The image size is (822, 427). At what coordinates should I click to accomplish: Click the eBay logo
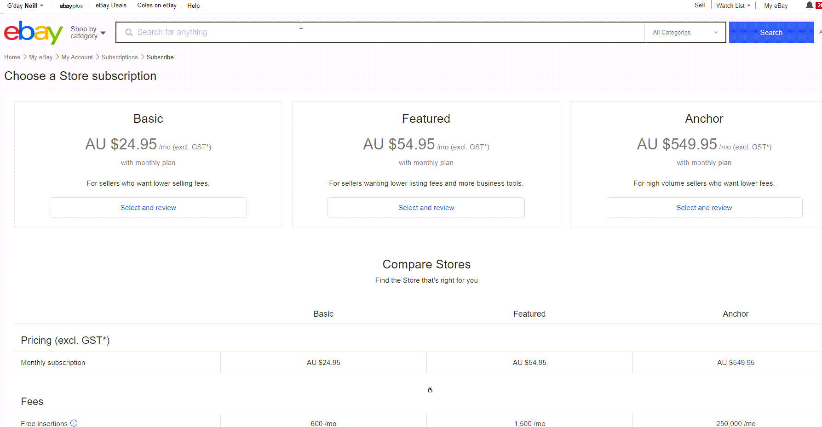point(33,32)
